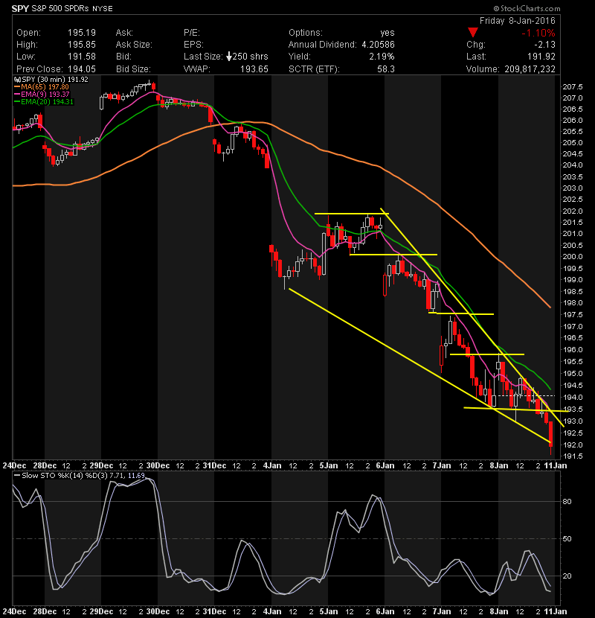Click the 5Jan label under the stochastic panel
The image size is (595, 618).
point(329,612)
